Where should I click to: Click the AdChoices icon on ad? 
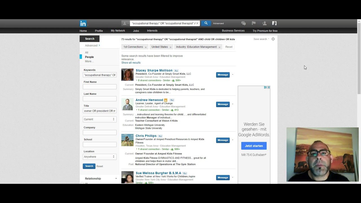tap(265, 87)
